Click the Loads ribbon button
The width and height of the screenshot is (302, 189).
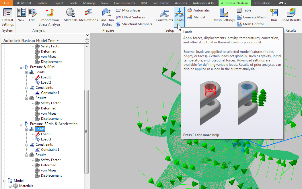pyautogui.click(x=179, y=17)
